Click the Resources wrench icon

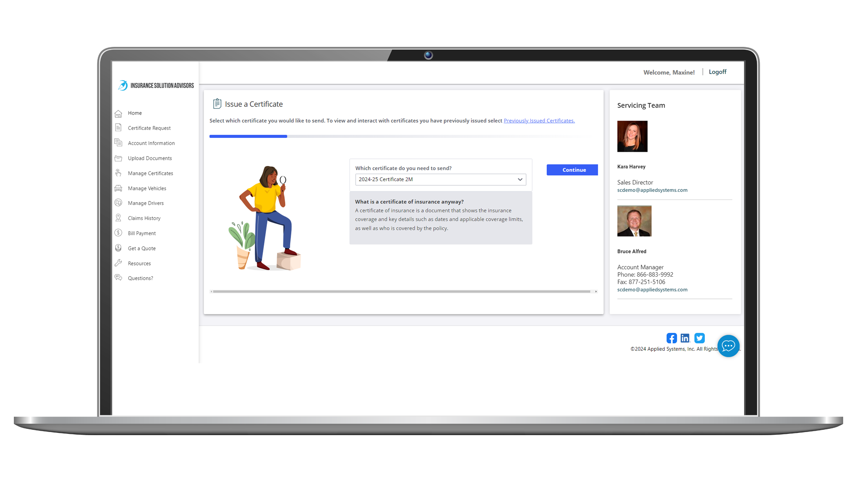pyautogui.click(x=118, y=263)
